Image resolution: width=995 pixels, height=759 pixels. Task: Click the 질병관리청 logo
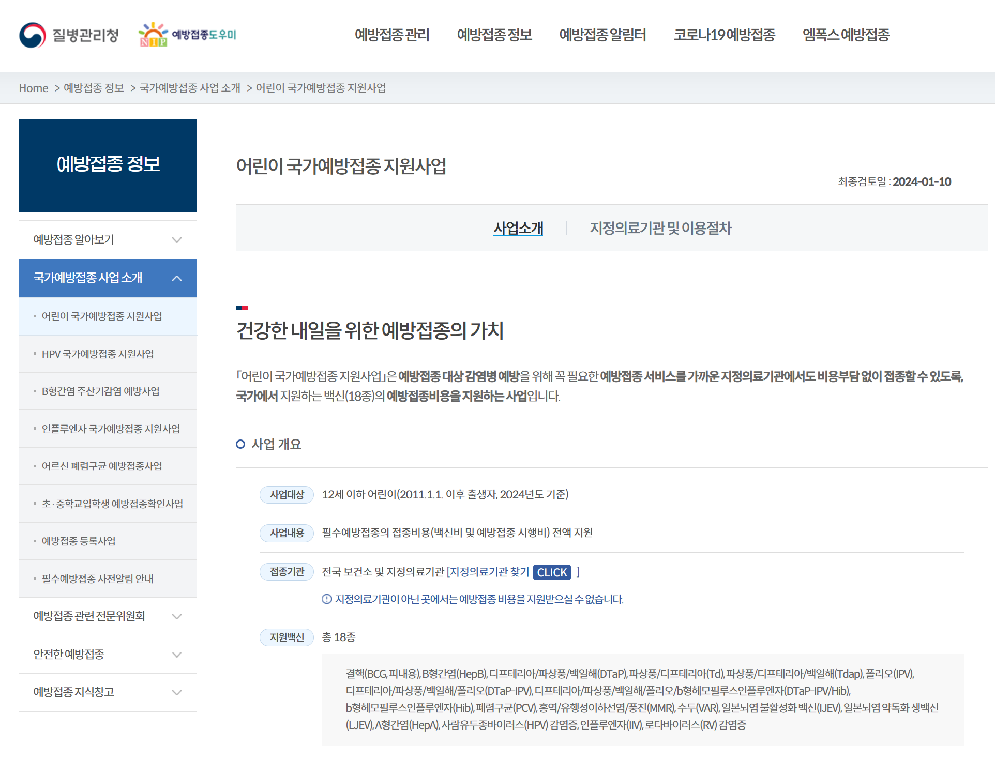click(69, 35)
